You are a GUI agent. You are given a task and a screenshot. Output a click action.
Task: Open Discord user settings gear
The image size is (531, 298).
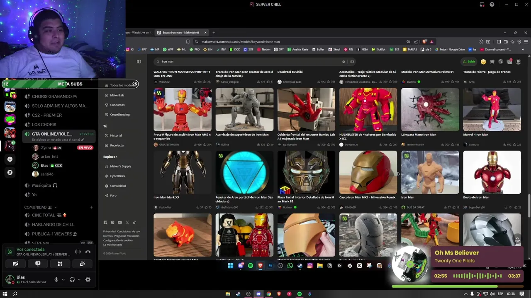pyautogui.click(x=88, y=280)
